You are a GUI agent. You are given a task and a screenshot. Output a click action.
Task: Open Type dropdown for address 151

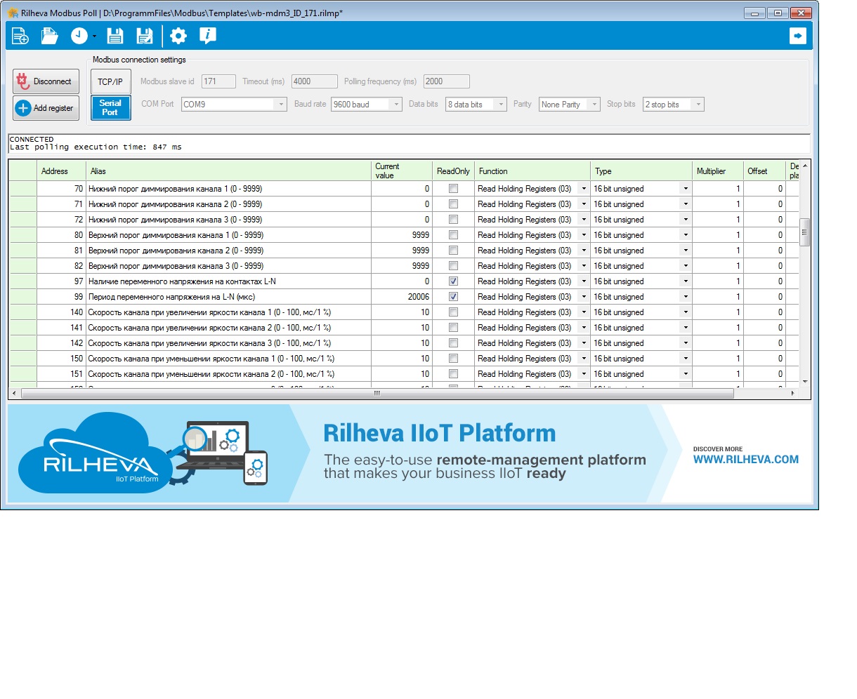tap(686, 374)
